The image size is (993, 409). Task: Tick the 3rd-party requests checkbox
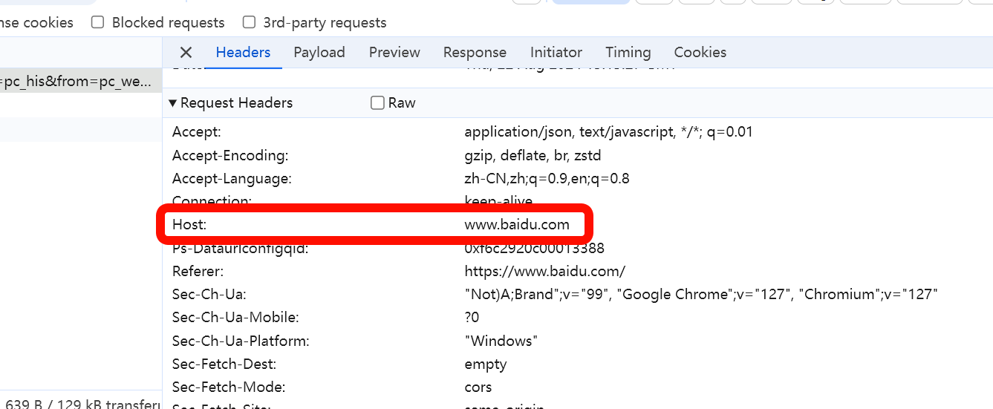pyautogui.click(x=250, y=22)
